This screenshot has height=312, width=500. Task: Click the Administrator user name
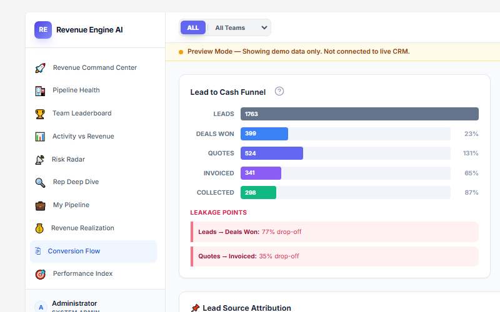pyautogui.click(x=74, y=303)
